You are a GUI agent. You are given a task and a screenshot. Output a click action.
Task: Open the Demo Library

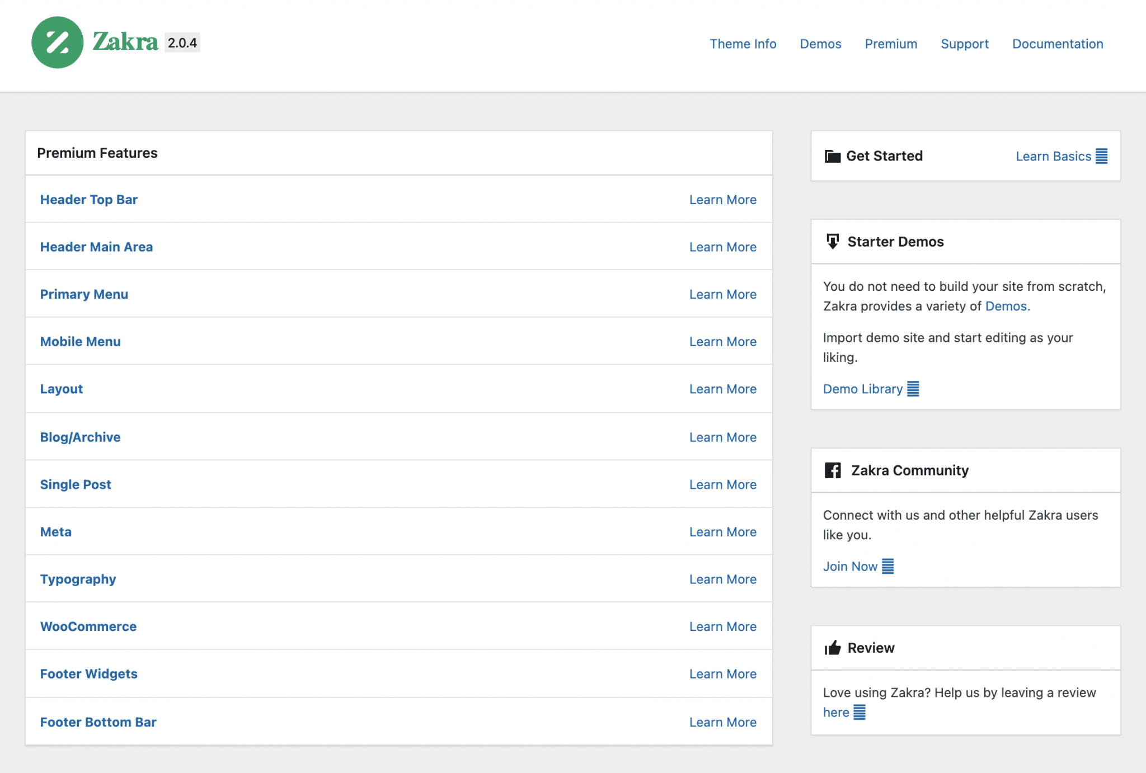(x=862, y=389)
